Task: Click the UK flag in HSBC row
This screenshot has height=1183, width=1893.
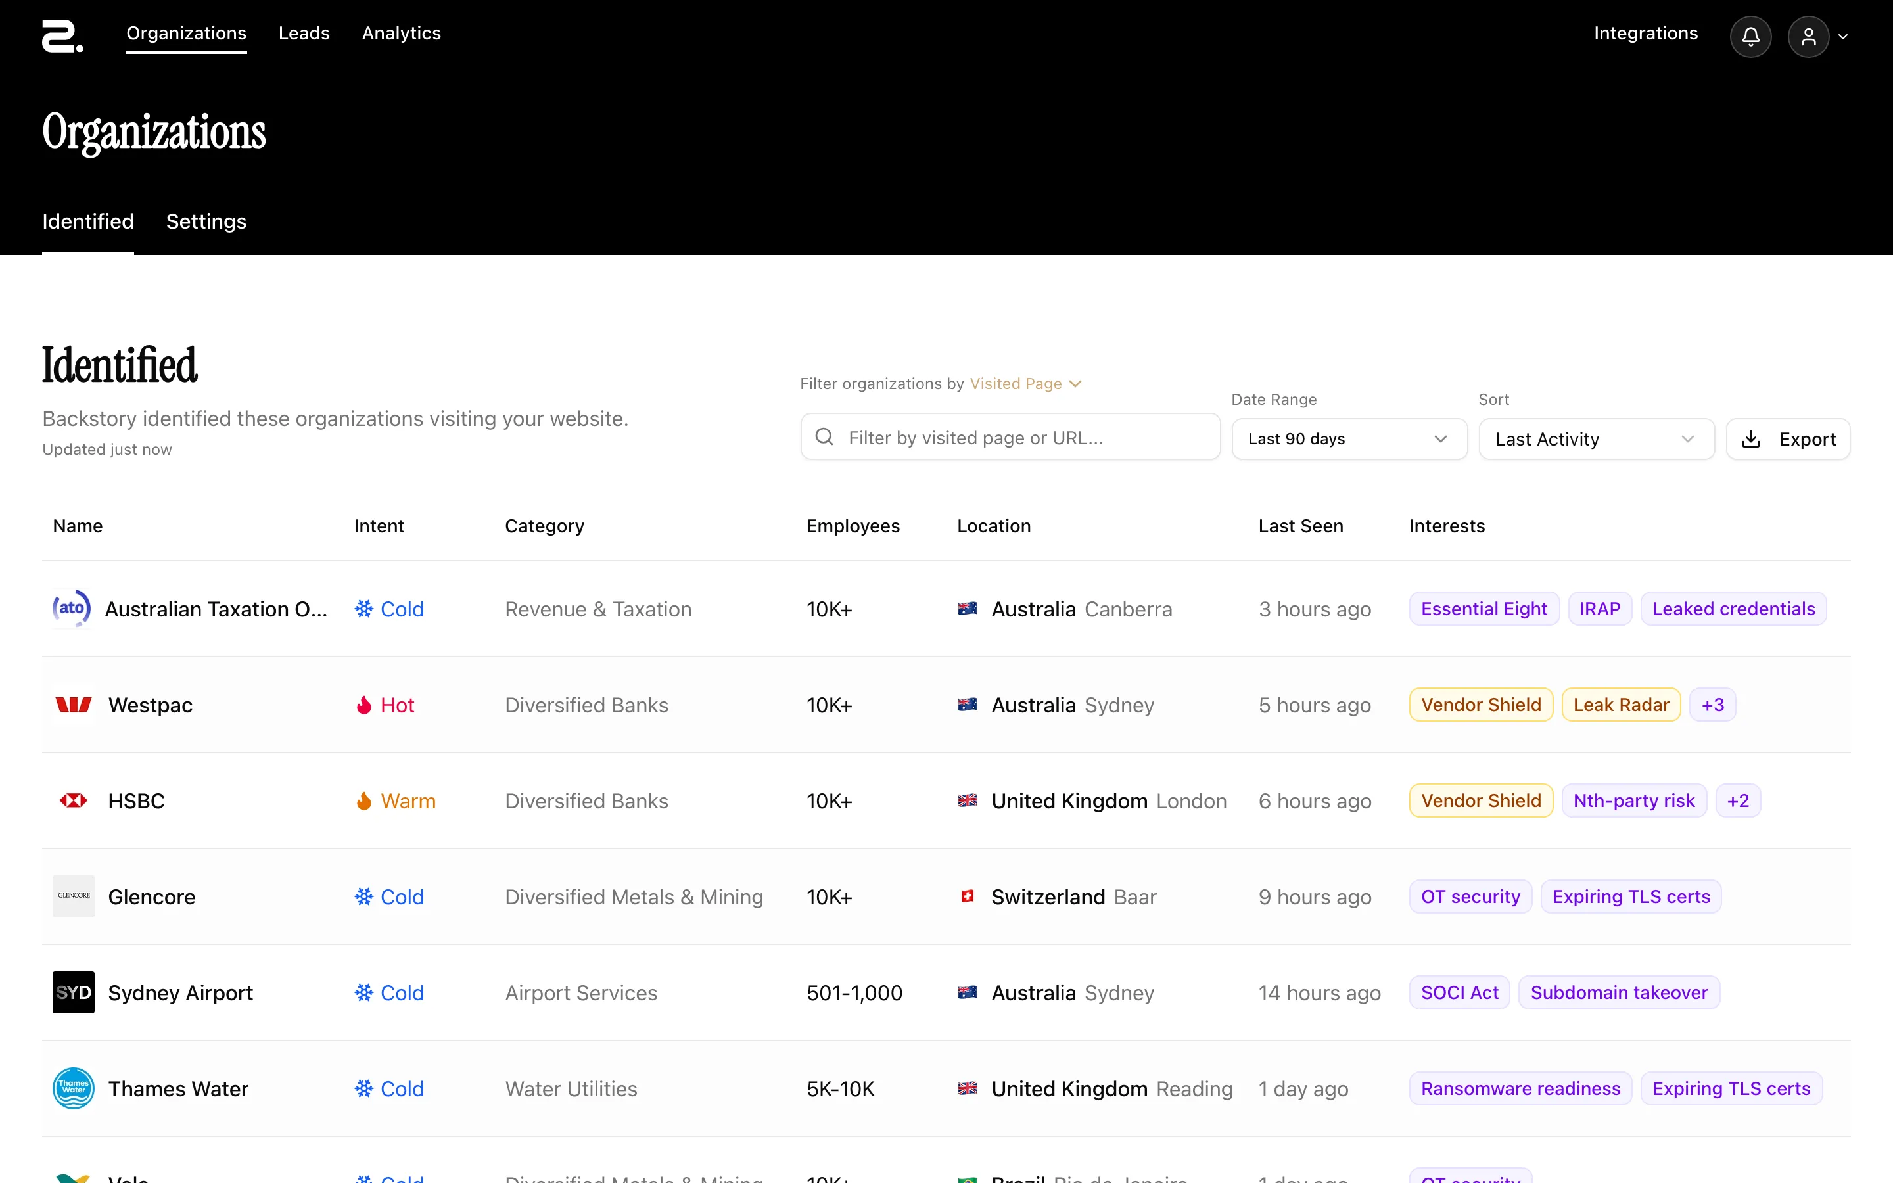Action: click(968, 800)
